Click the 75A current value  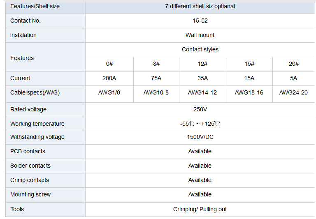156,78
